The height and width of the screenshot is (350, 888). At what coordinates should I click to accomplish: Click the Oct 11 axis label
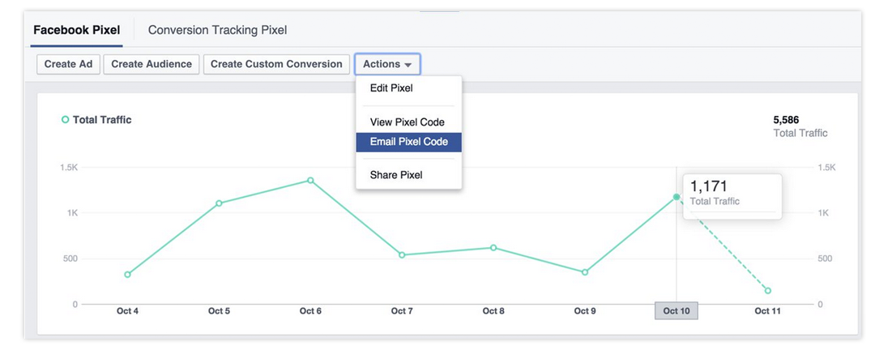(x=768, y=311)
